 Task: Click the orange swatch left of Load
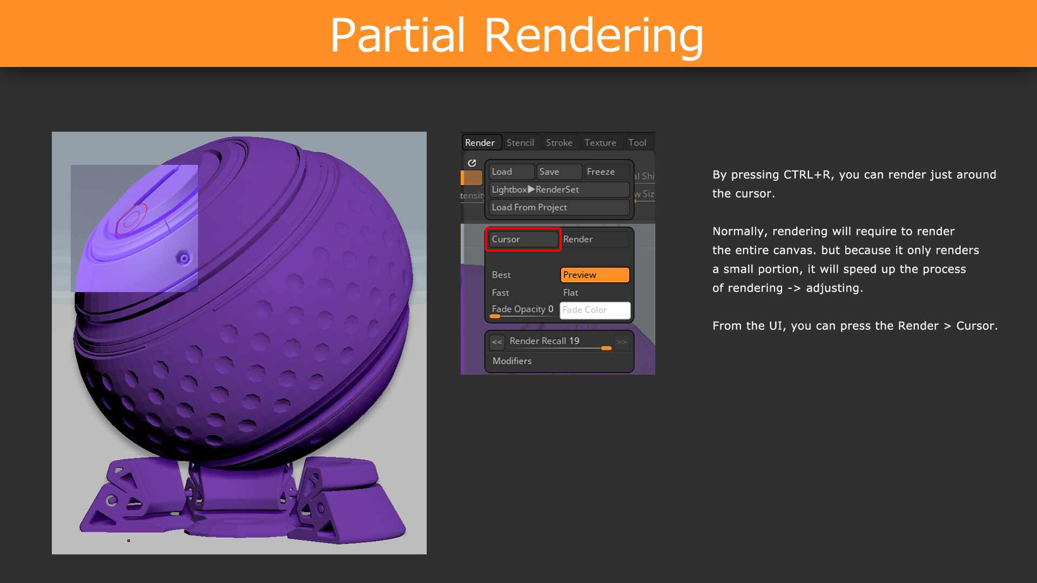point(472,178)
